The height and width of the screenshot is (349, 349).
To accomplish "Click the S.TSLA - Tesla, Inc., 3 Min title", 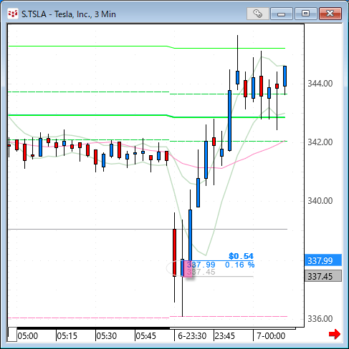I will point(69,14).
